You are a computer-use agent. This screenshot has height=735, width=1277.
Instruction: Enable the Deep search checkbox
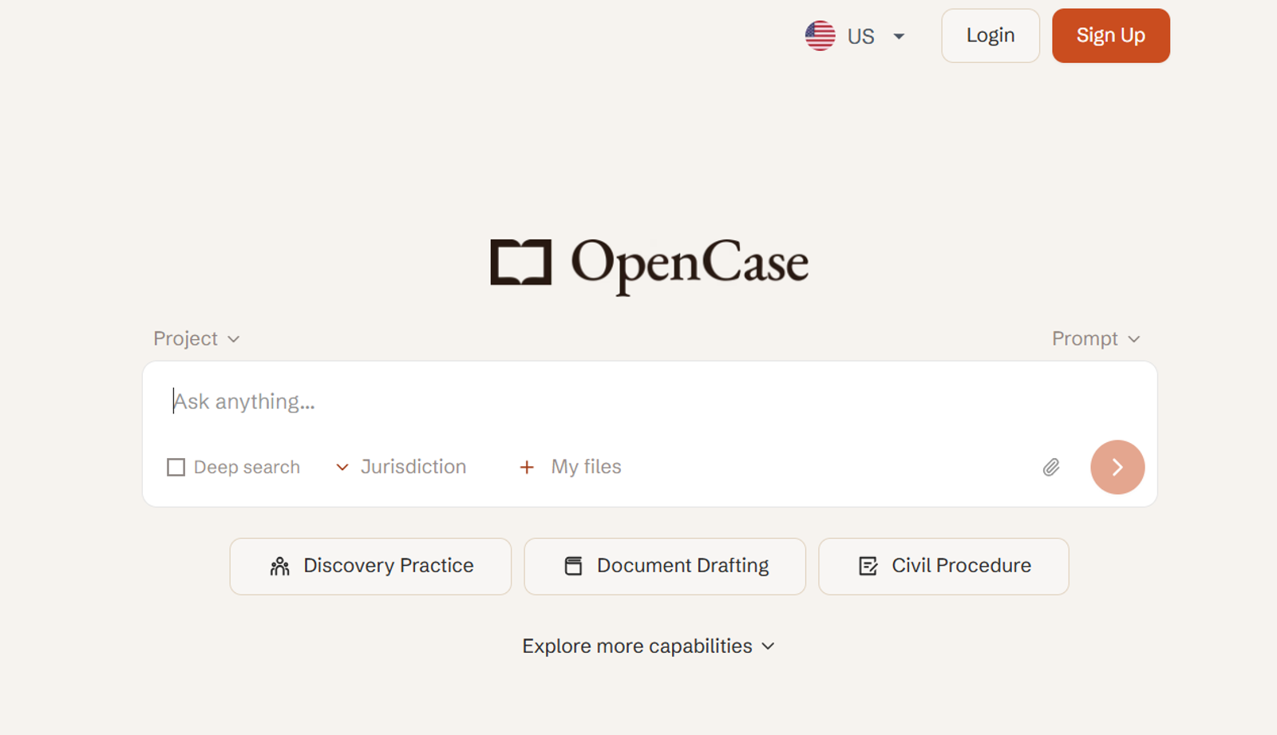(x=176, y=467)
